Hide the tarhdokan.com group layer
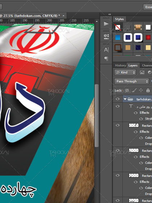The width and height of the screenshot is (152, 203). [x=118, y=99]
